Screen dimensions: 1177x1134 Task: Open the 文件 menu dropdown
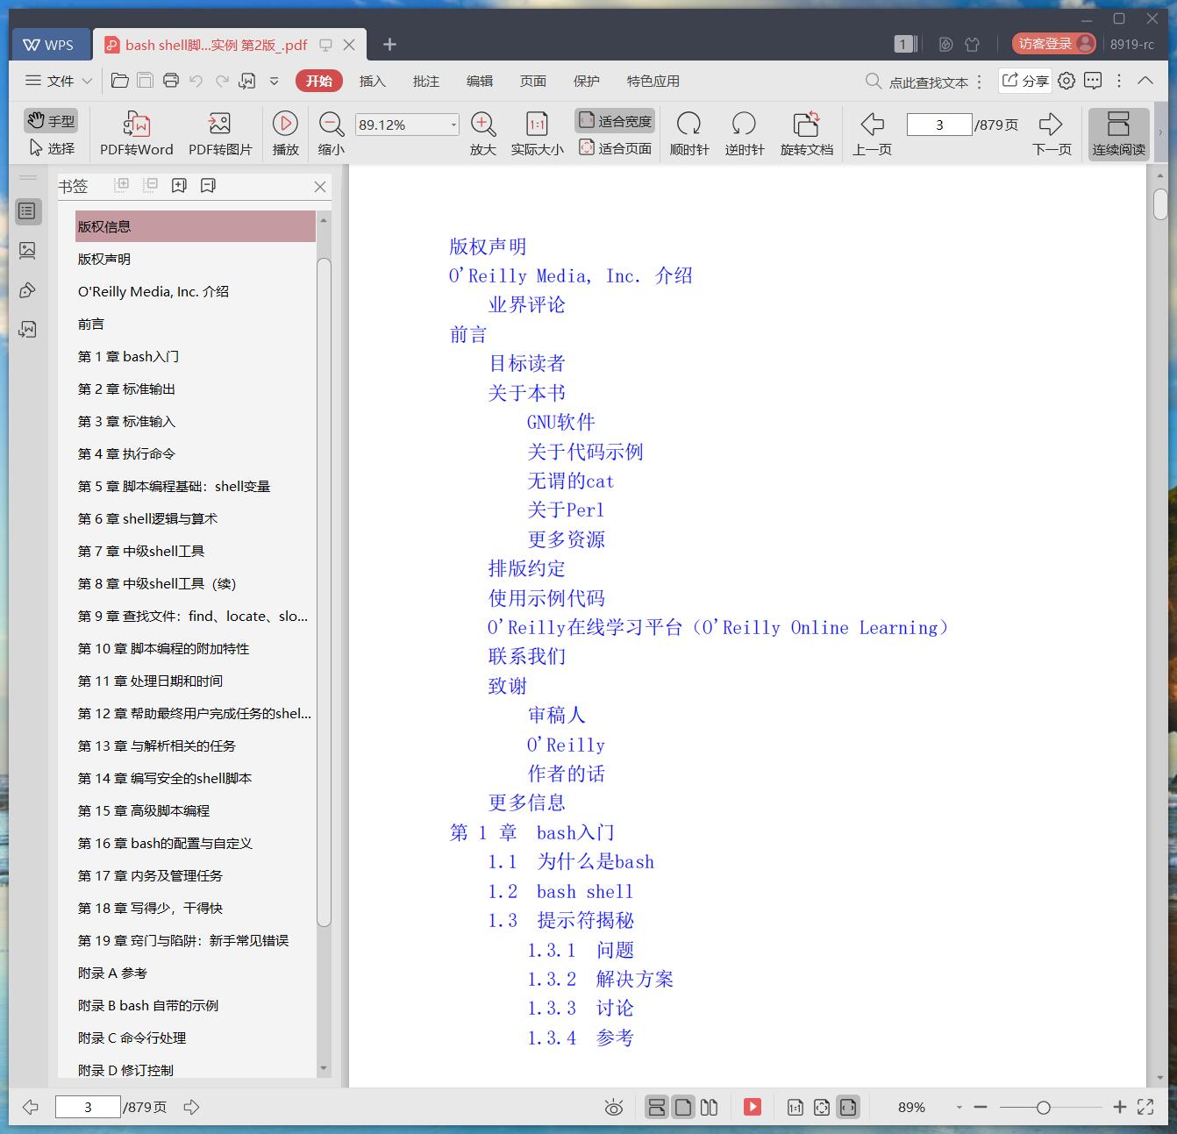(x=58, y=81)
